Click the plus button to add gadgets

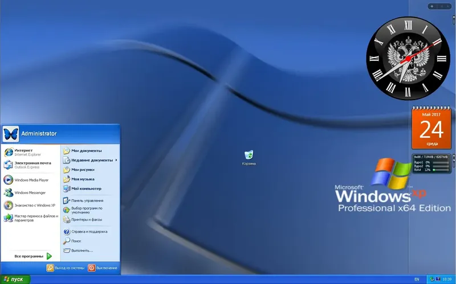pos(432,6)
